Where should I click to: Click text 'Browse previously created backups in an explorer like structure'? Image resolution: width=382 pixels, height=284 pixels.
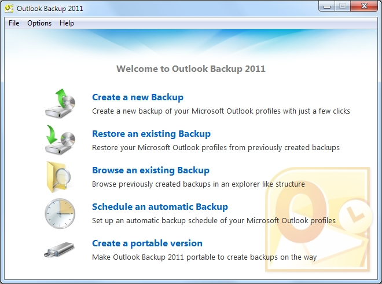(x=199, y=184)
